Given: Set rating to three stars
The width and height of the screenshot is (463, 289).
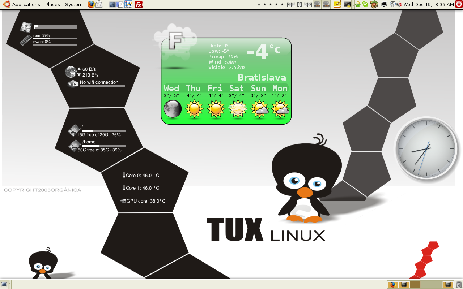Looking at the screenshot, I should click(x=271, y=4).
